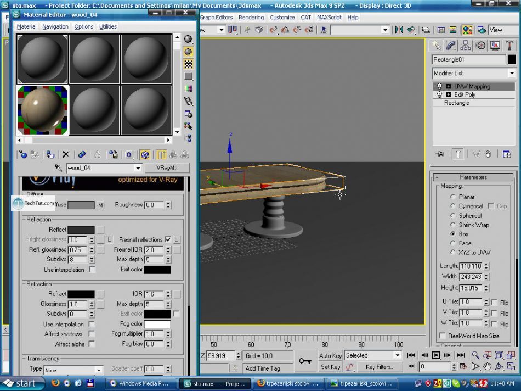Screen dimensions: 521x391
Task: Open the Utilities hammer panel tab
Action: pyautogui.click(x=509, y=46)
